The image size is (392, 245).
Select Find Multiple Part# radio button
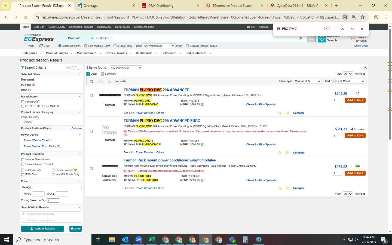86,46
